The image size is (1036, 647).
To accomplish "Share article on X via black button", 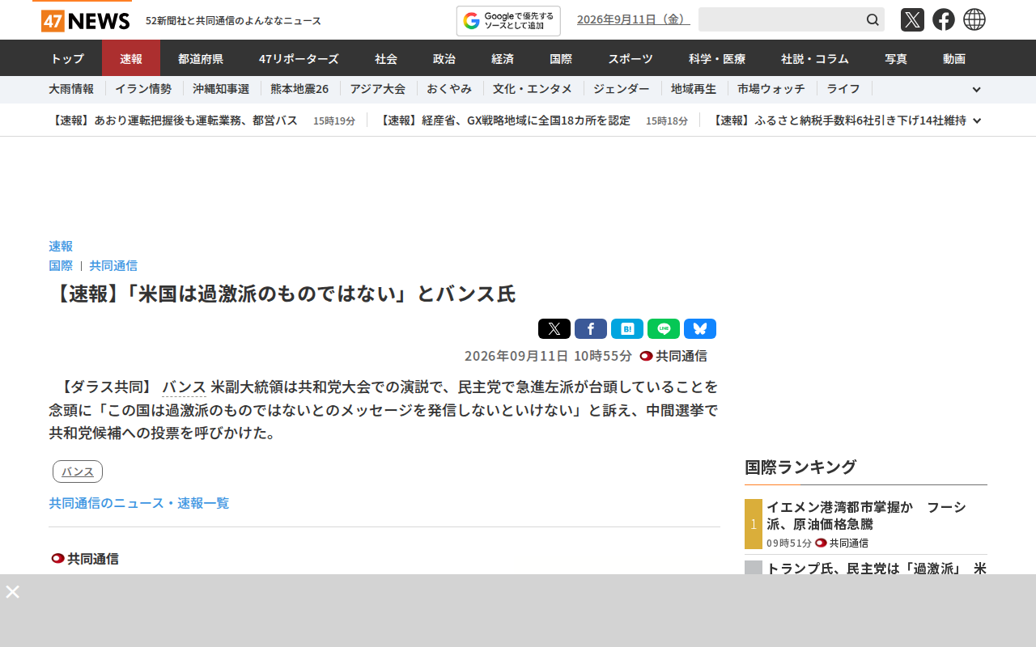I will (554, 328).
